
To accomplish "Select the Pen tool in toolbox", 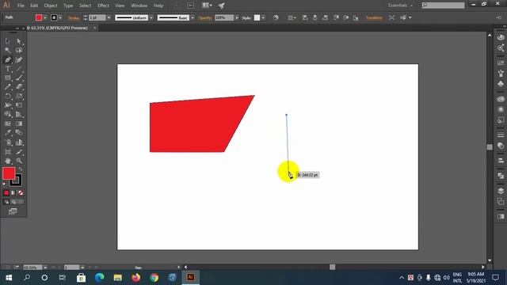I will [x=7, y=60].
